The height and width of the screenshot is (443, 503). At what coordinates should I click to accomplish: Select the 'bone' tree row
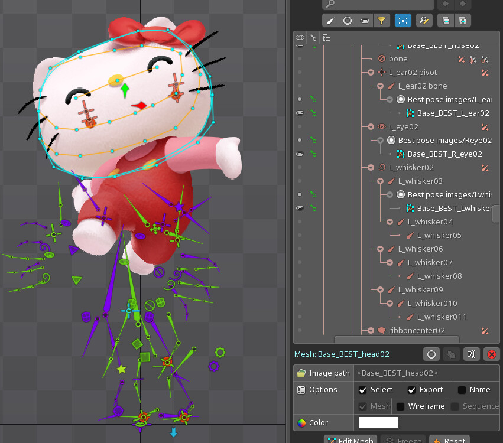(x=398, y=58)
